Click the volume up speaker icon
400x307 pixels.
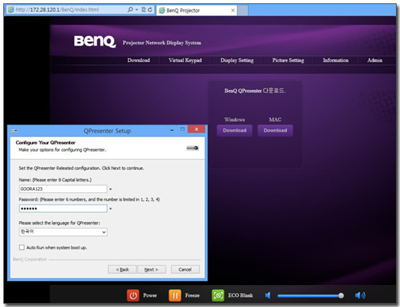tap(360, 296)
